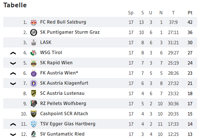Select the Wolfsberg team logo
Viewport: 201px width, 140px height.
34,104
